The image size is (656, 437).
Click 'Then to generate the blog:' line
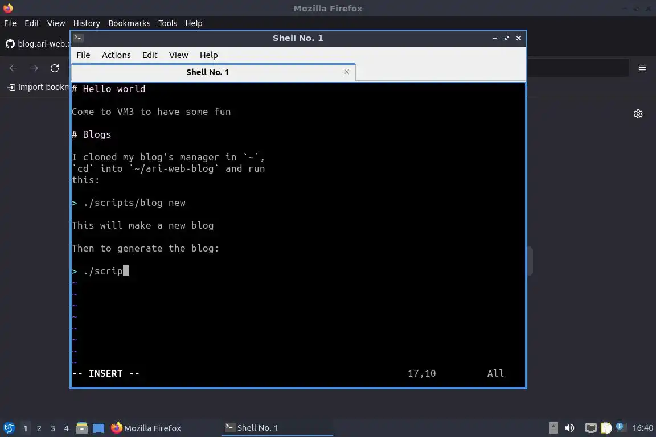[146, 248]
